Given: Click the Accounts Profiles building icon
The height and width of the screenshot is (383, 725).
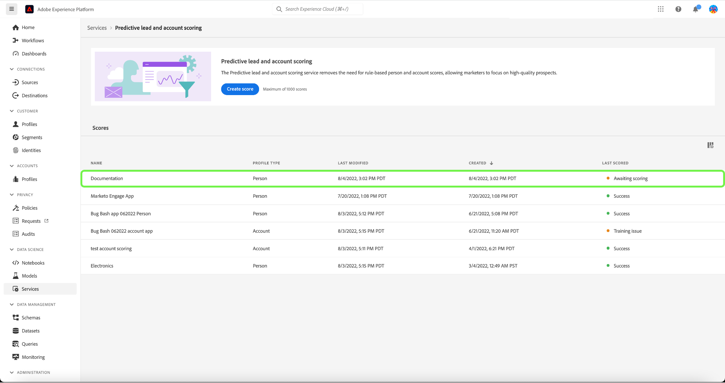Looking at the screenshot, I should (x=15, y=179).
